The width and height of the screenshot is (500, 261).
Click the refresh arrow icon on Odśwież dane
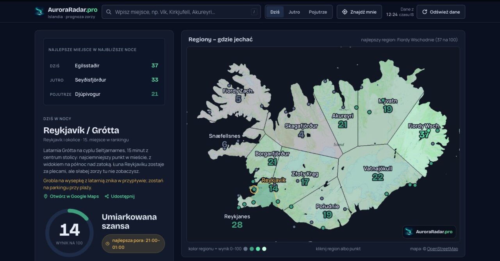[425, 12]
